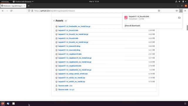Click the tracking protection shield icon
The height and width of the screenshot is (106, 188).
click(29, 11)
